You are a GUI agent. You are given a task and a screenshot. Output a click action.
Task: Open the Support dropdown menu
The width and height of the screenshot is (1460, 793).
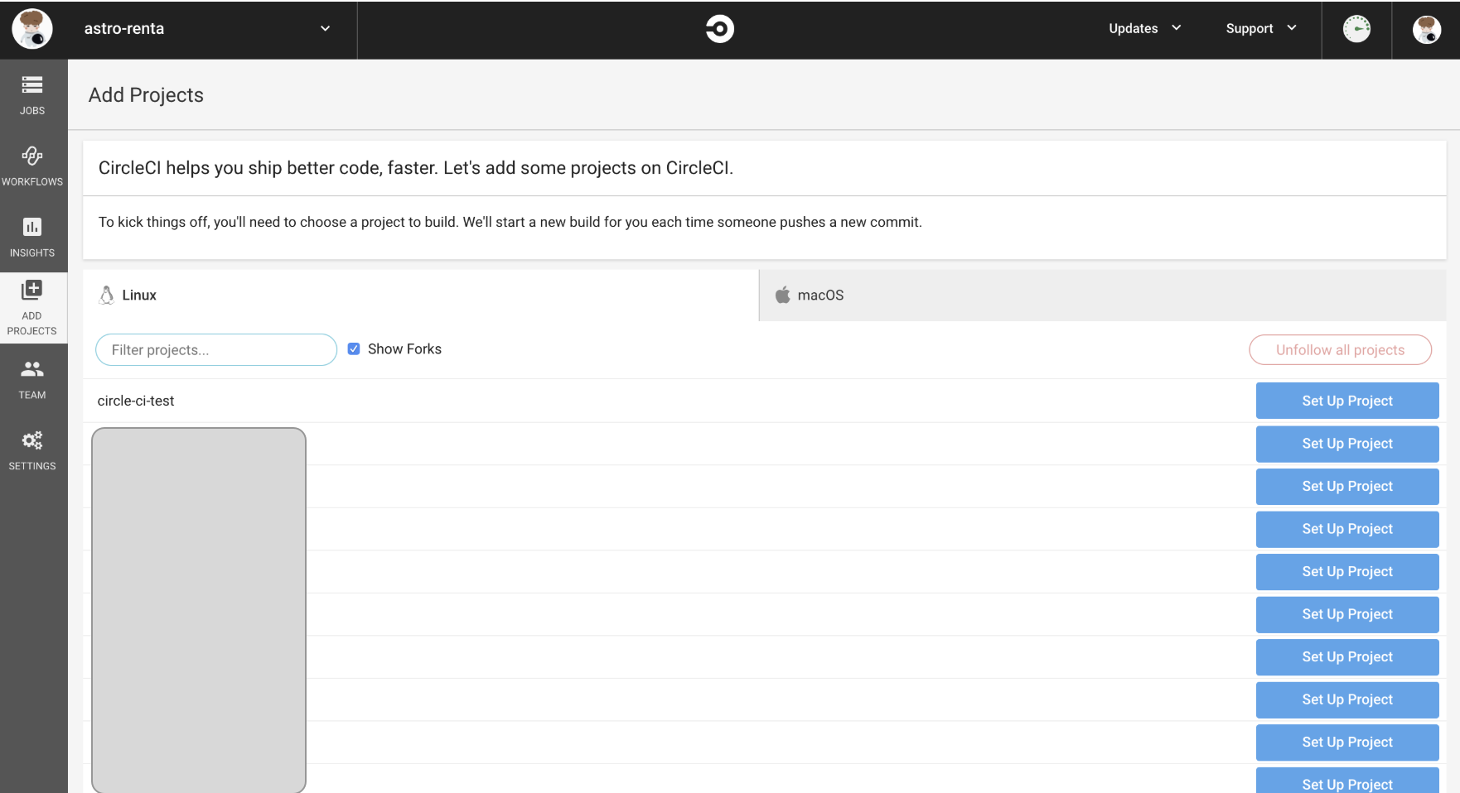tap(1260, 29)
